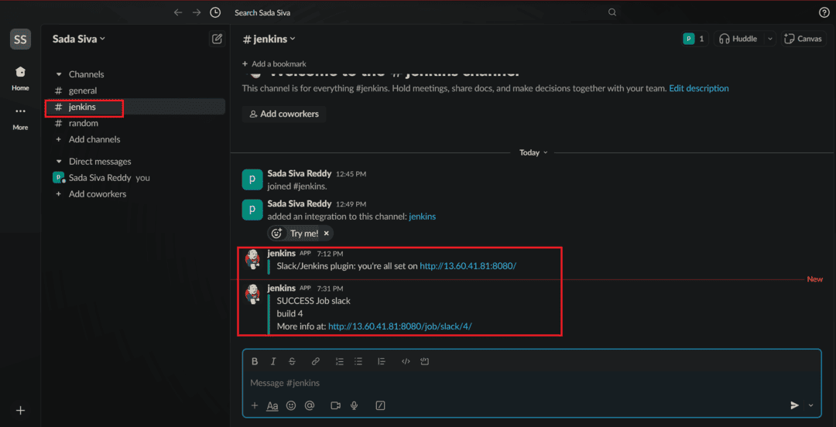Viewport: 836px width, 427px height.
Task: Start a bulleted list in composer
Action: (x=358, y=361)
